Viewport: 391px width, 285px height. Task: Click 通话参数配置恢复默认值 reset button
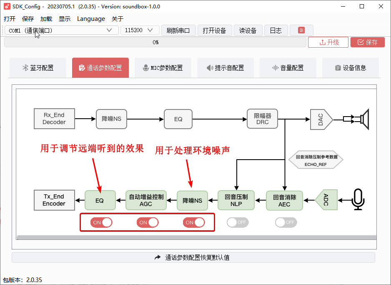tap(193, 257)
